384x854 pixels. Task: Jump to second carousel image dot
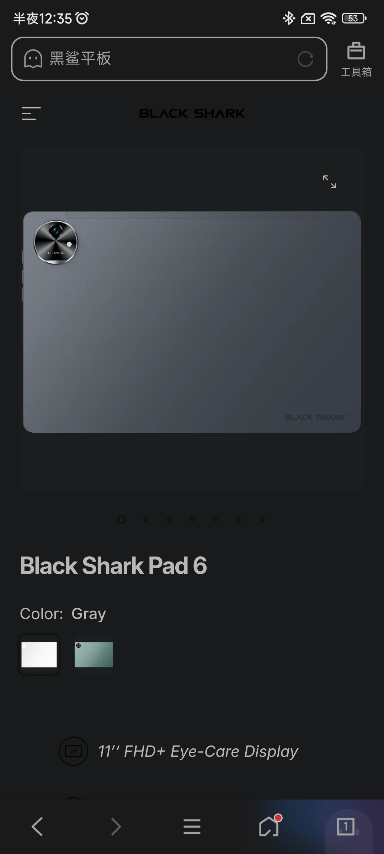145,520
